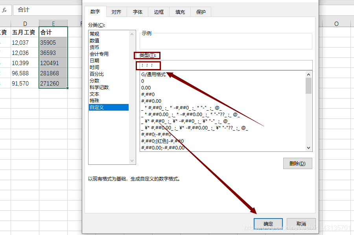354x235 pixels.
Task: Click the 删除(D) button
Action: tap(298, 164)
